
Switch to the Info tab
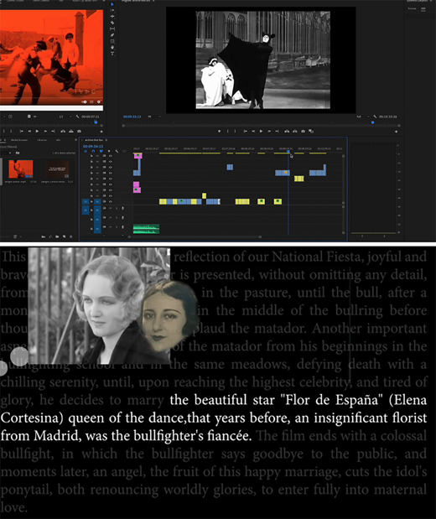click(x=58, y=140)
